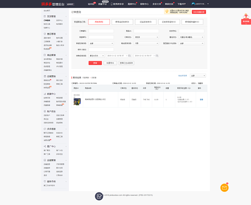Open 帮助中心 in top navigation

[144, 4]
